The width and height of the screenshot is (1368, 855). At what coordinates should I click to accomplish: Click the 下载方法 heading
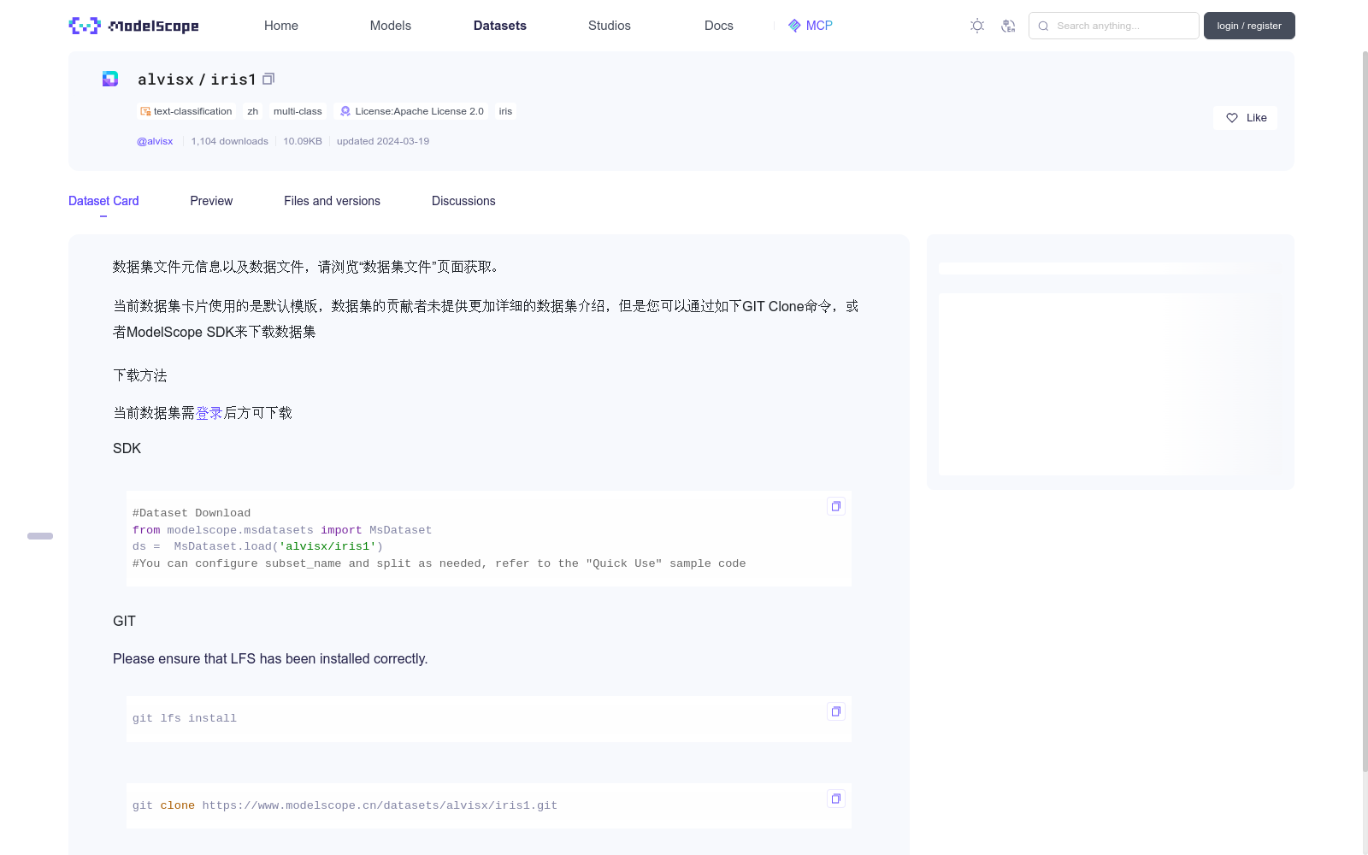point(140,375)
